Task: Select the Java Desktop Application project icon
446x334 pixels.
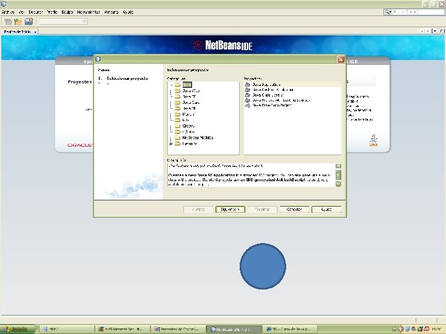Action: pos(247,90)
